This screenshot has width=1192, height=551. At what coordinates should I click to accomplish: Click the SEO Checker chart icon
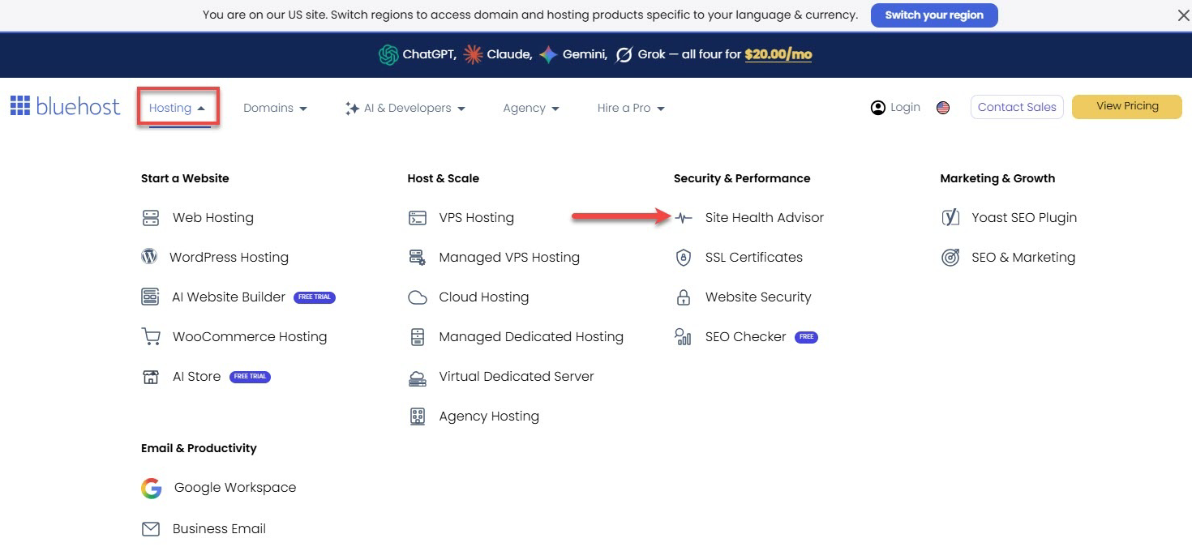[683, 337]
